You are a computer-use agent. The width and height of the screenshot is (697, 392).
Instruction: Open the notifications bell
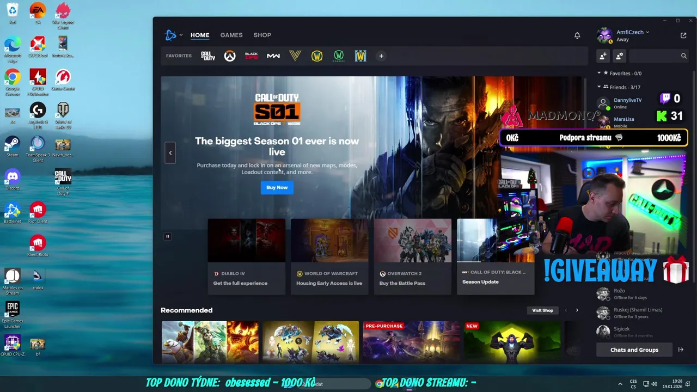pyautogui.click(x=577, y=35)
